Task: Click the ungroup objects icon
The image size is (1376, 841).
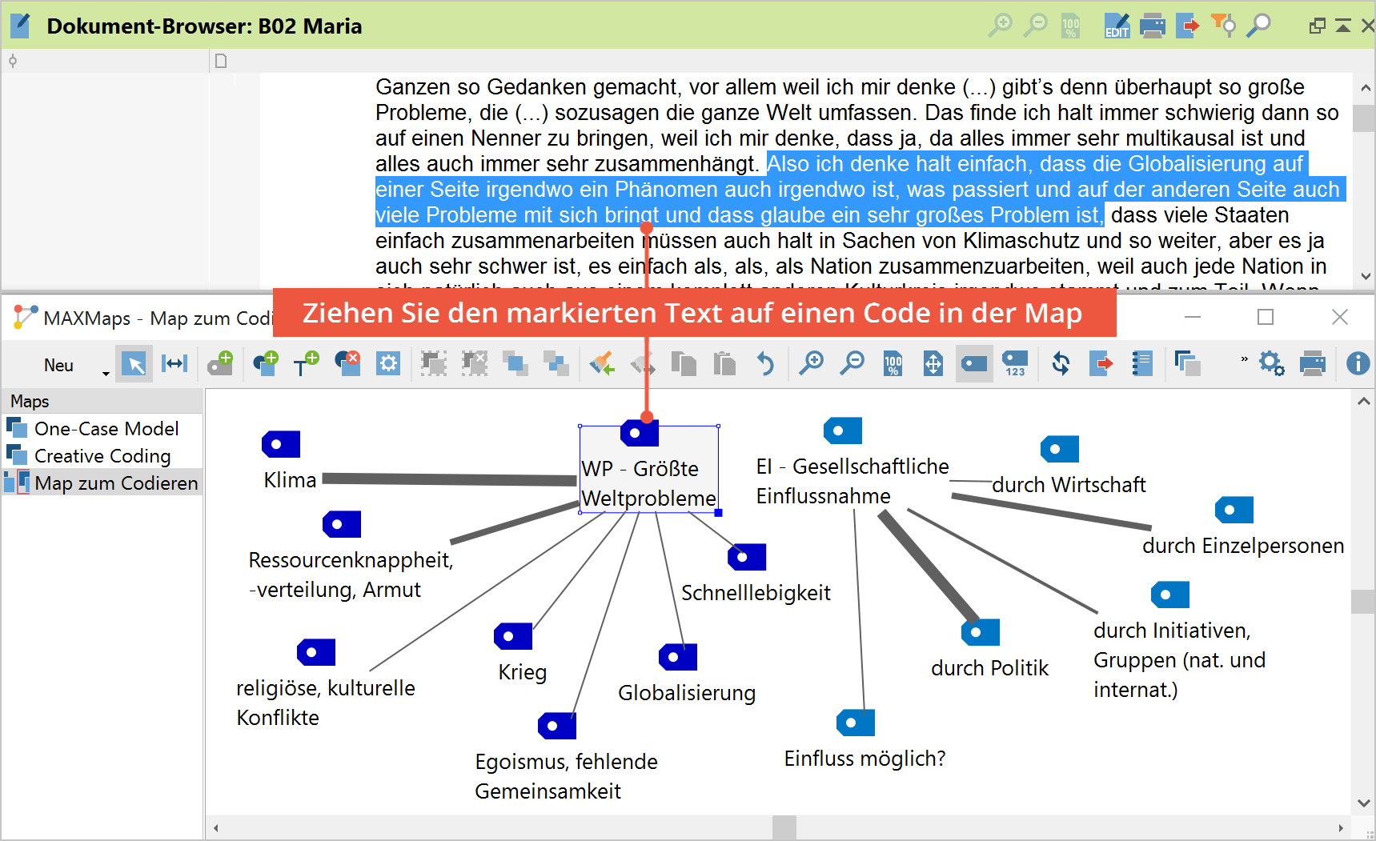Action: 475,364
